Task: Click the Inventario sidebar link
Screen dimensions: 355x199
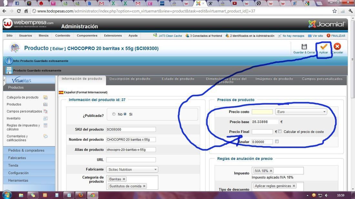Action: click(x=14, y=118)
